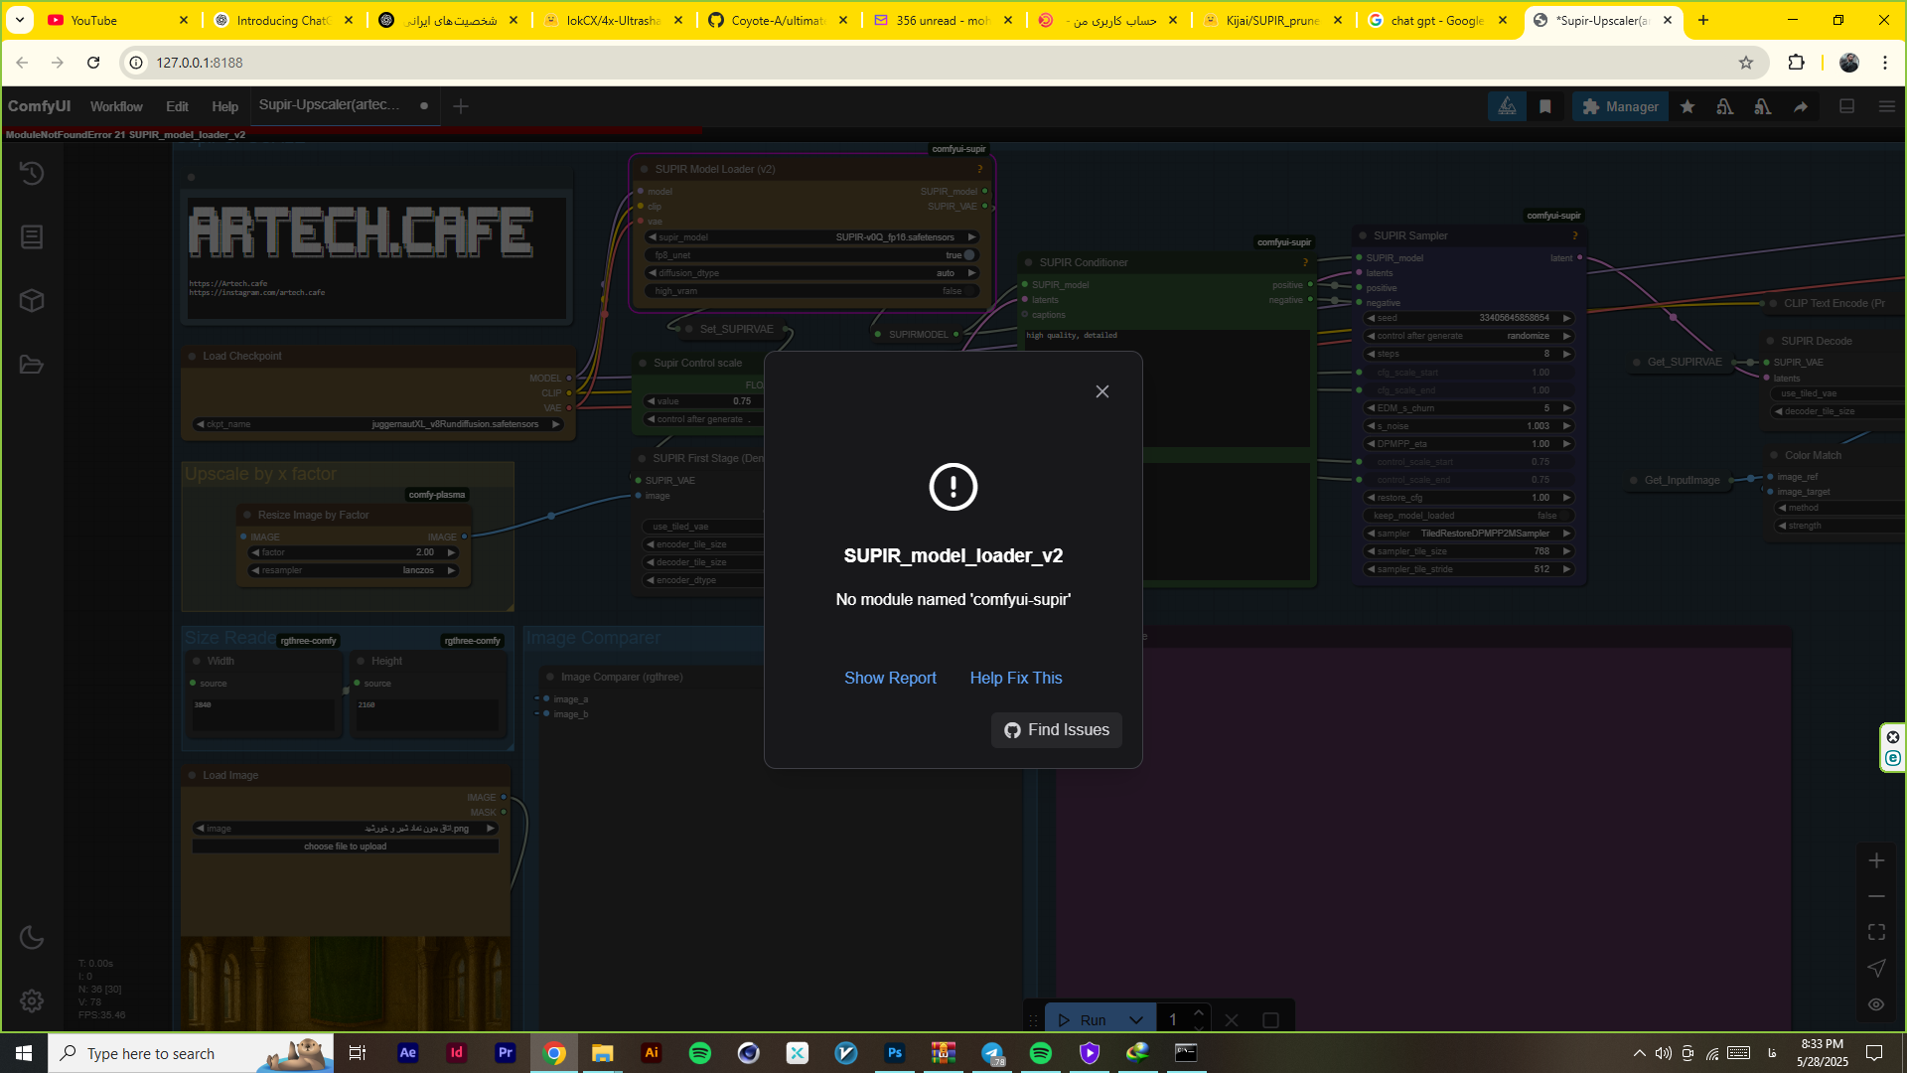
Task: Click the Show Report link
Action: (x=890, y=678)
